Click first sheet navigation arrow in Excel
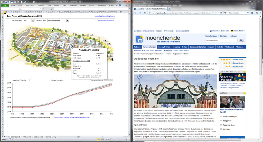Screen dimensions: 263x142 (x=2, y=137)
